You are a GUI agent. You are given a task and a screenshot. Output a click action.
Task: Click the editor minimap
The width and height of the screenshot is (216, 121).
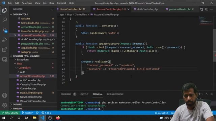click(206, 21)
